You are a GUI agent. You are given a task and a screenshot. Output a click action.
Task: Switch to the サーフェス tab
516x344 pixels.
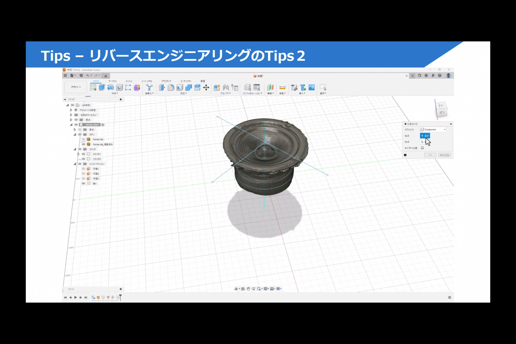coord(113,81)
